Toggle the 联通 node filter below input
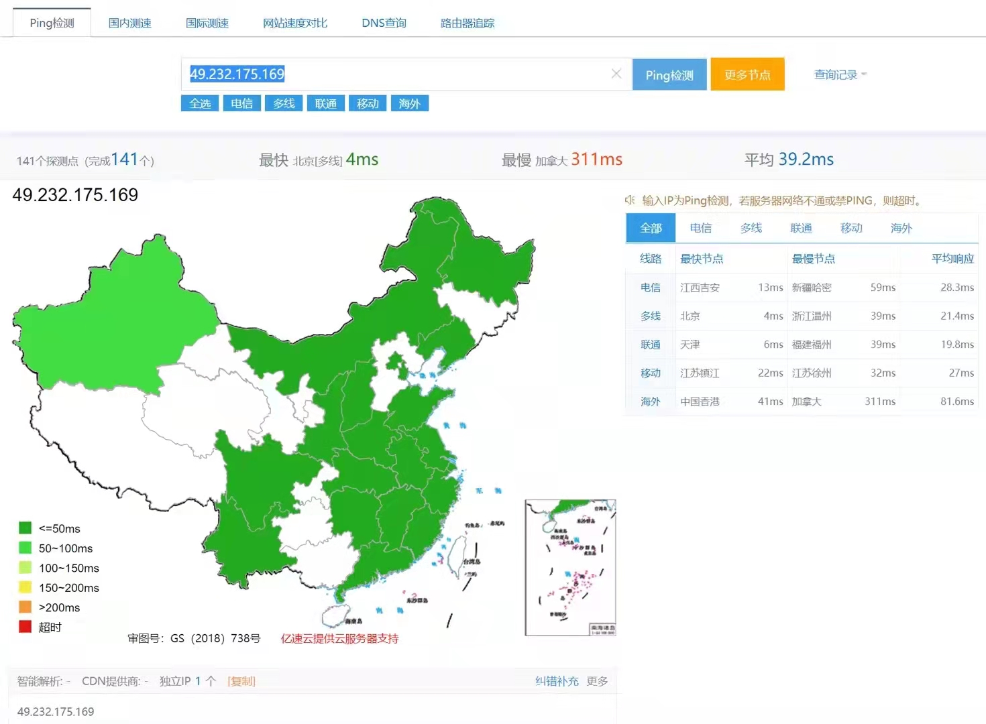 (325, 103)
